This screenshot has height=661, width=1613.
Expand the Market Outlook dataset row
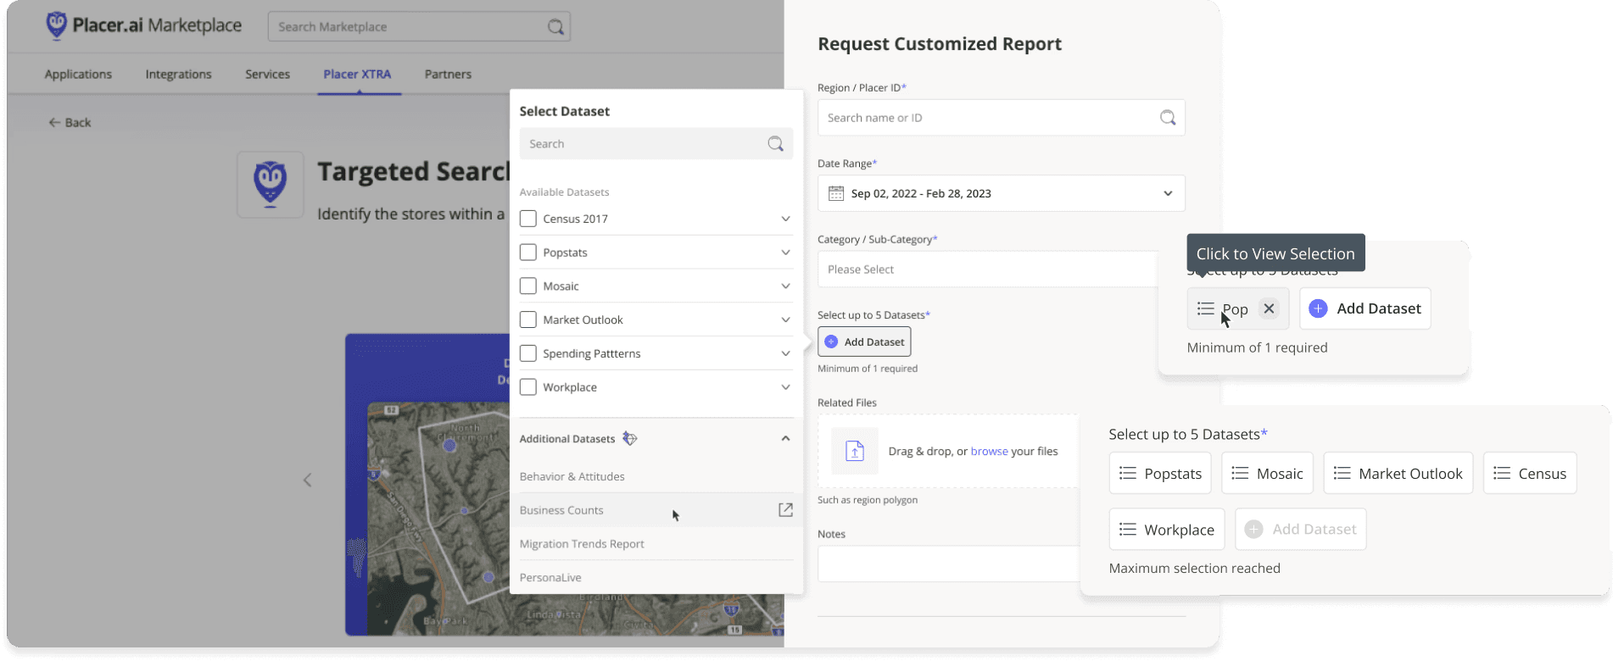tap(785, 319)
